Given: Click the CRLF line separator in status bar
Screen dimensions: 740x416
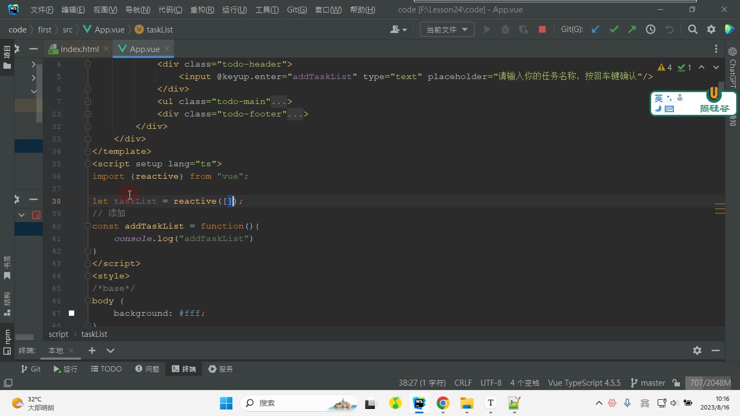Looking at the screenshot, I should point(463,382).
